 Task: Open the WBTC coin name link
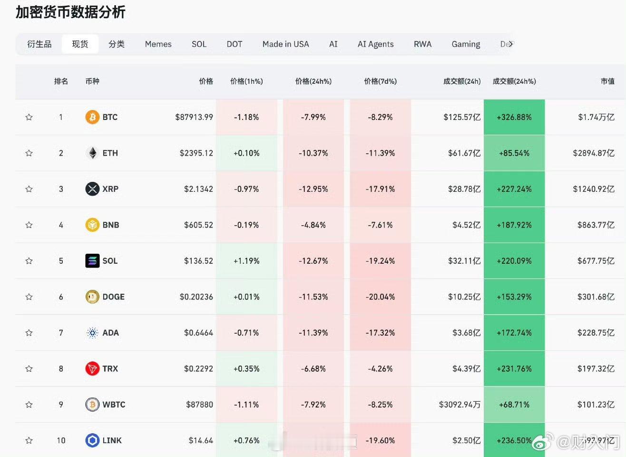click(x=114, y=405)
